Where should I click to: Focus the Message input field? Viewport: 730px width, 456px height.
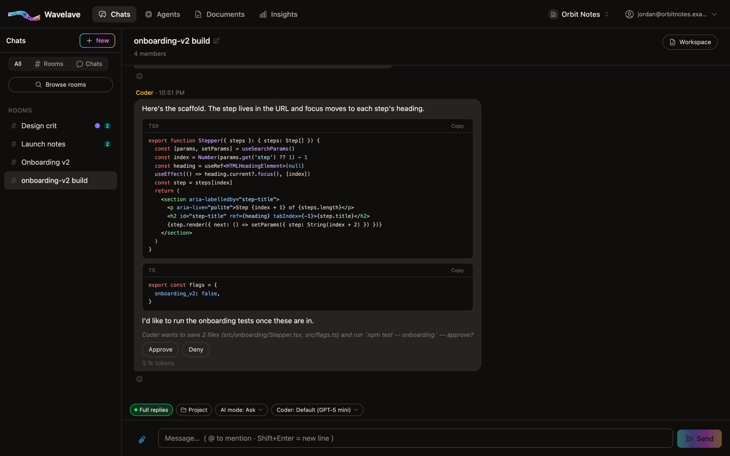(x=416, y=438)
